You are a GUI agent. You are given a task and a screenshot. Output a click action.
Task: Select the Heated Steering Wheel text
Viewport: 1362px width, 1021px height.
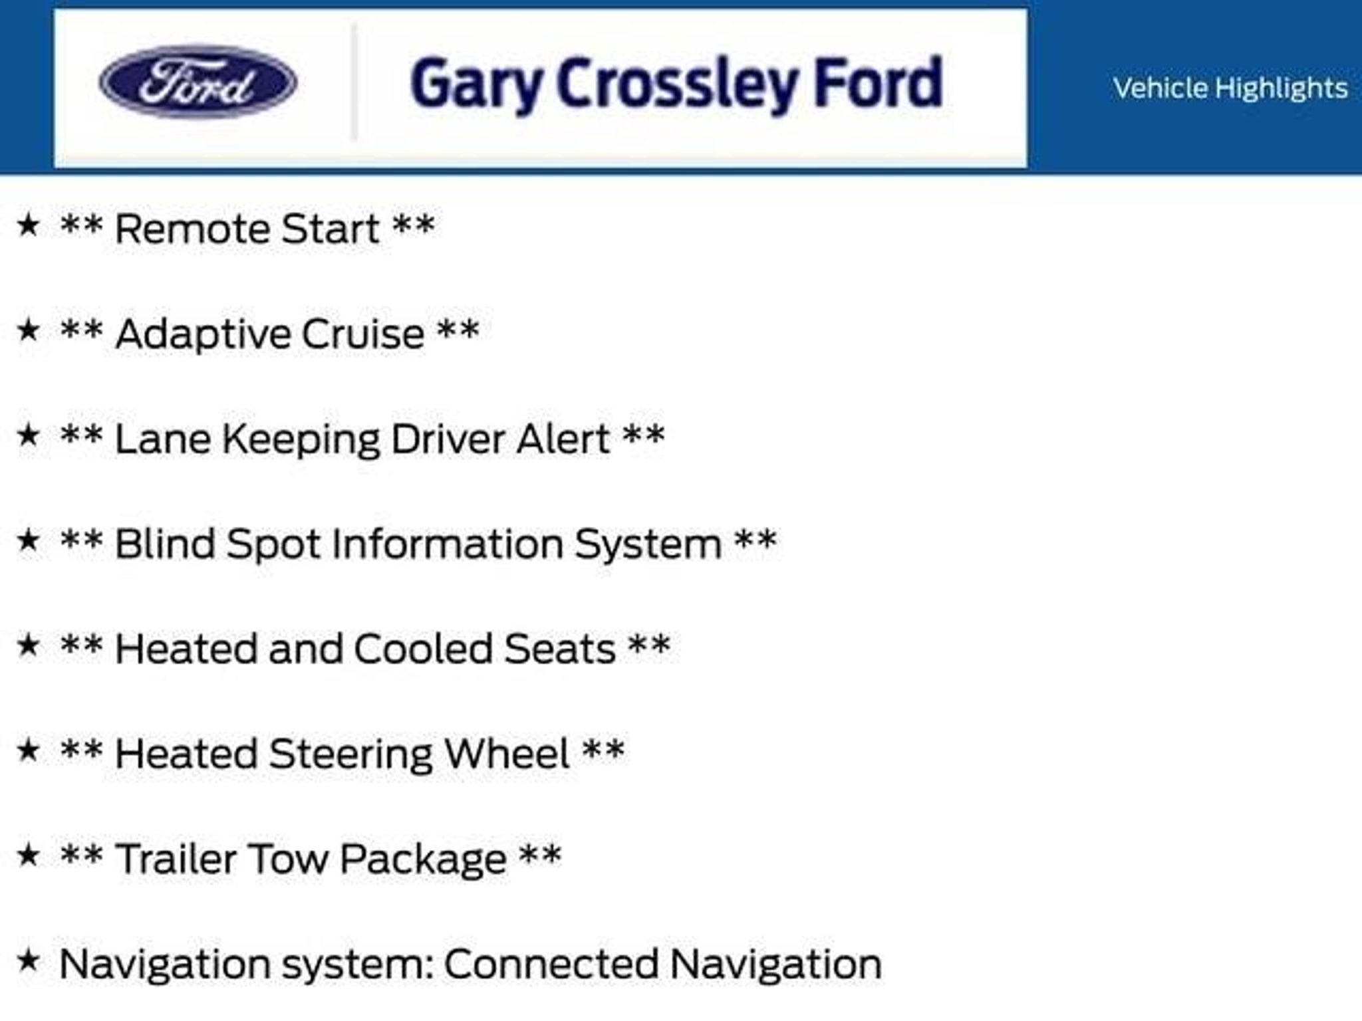[x=342, y=754]
